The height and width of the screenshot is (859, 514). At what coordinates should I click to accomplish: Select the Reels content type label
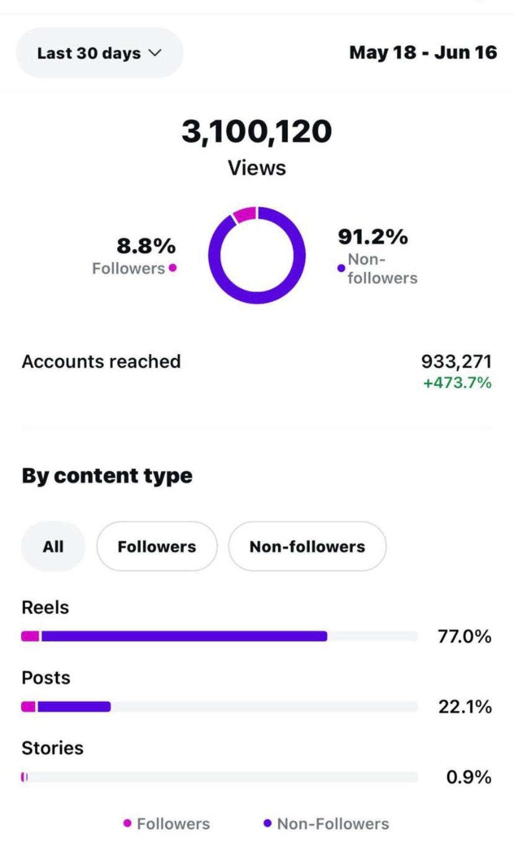click(45, 607)
